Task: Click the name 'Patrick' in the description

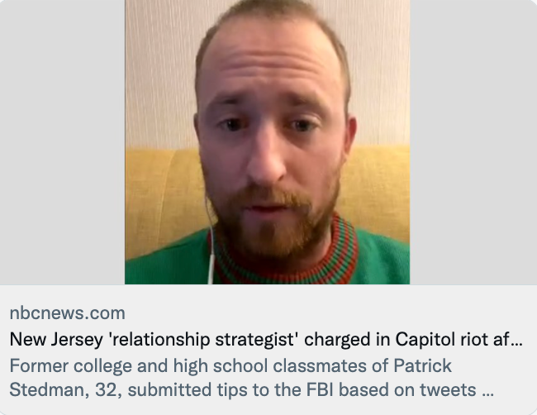Action: click(x=422, y=365)
